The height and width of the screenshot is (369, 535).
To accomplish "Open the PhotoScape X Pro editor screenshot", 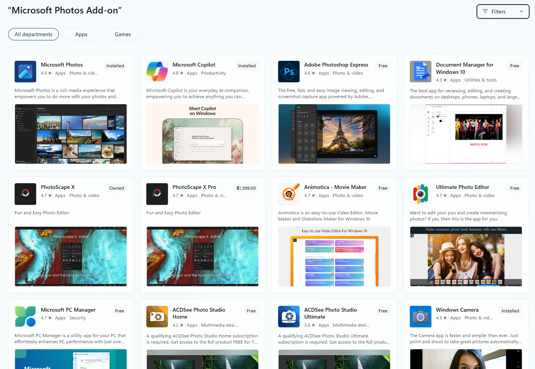I will tap(202, 257).
